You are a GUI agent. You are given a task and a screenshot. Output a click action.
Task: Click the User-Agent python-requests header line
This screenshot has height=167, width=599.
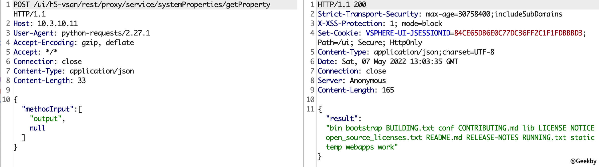pyautogui.click(x=81, y=33)
